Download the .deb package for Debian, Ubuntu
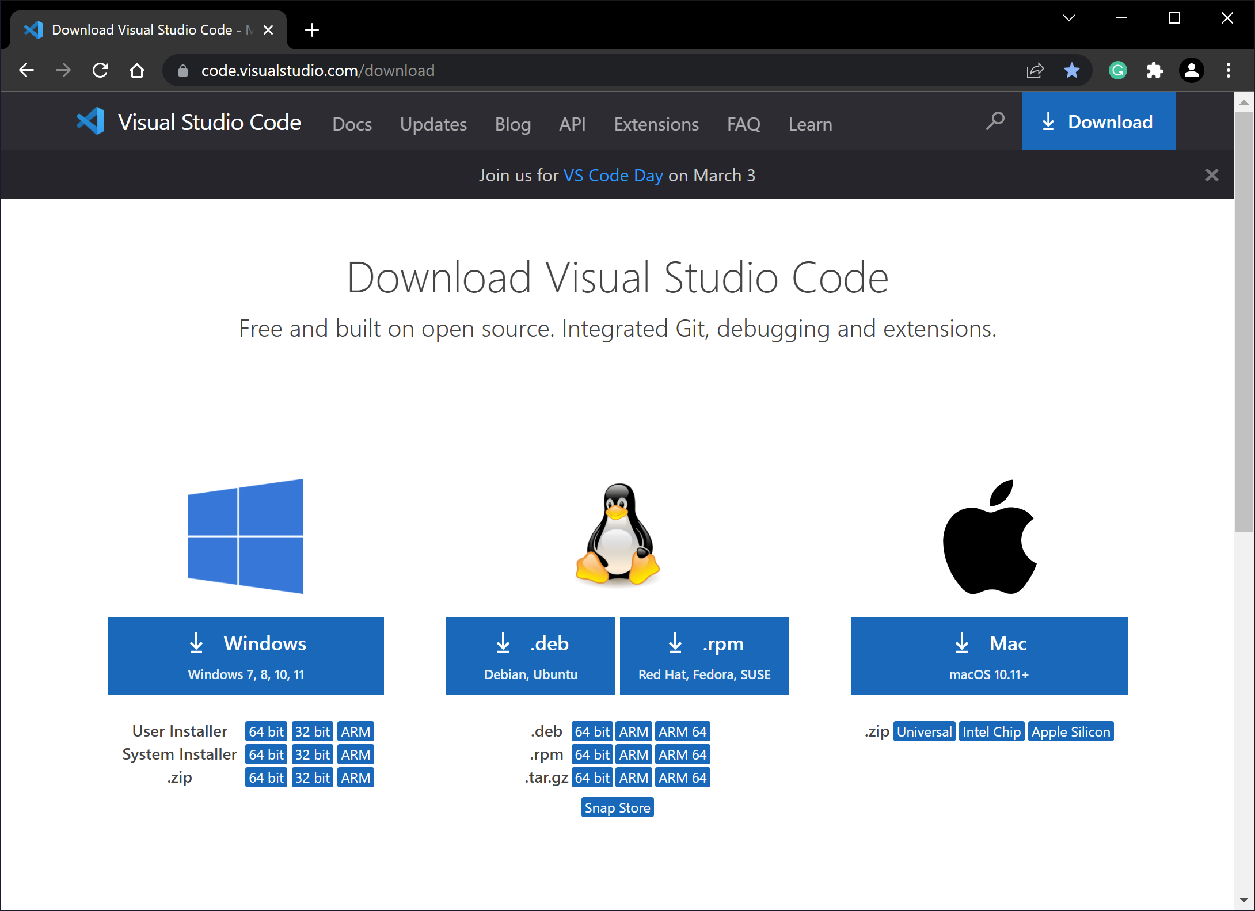The width and height of the screenshot is (1255, 911). 531,655
